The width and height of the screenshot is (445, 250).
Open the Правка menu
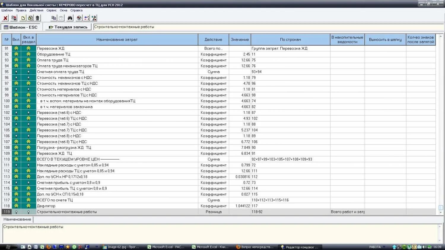tap(21, 10)
